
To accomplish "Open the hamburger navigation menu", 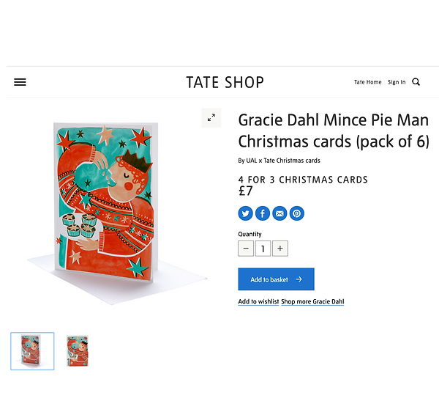I will click(x=20, y=82).
